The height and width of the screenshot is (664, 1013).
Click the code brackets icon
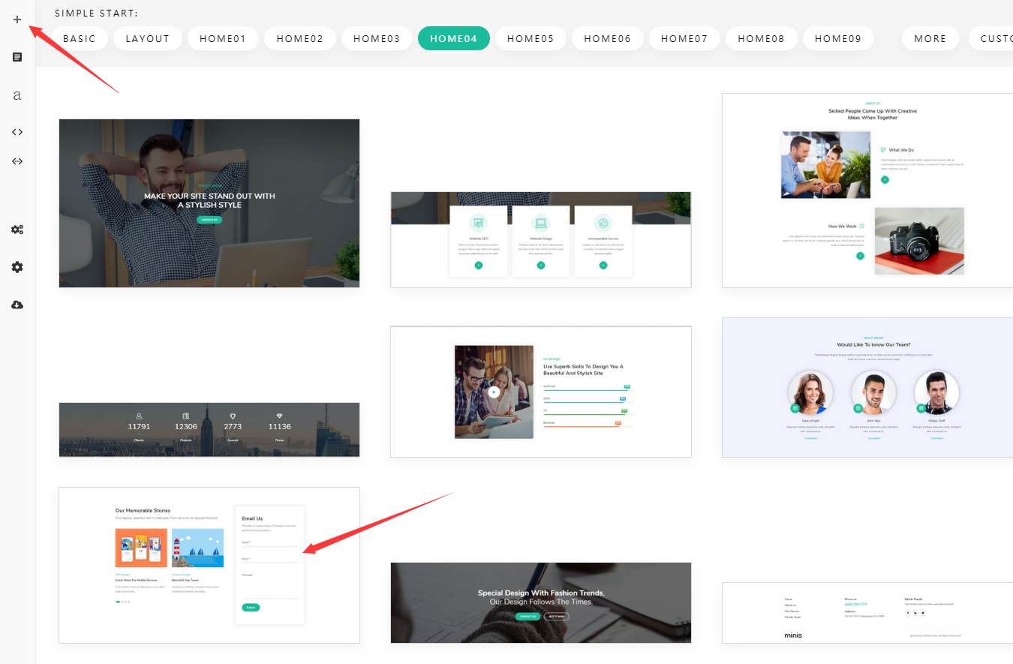17,132
